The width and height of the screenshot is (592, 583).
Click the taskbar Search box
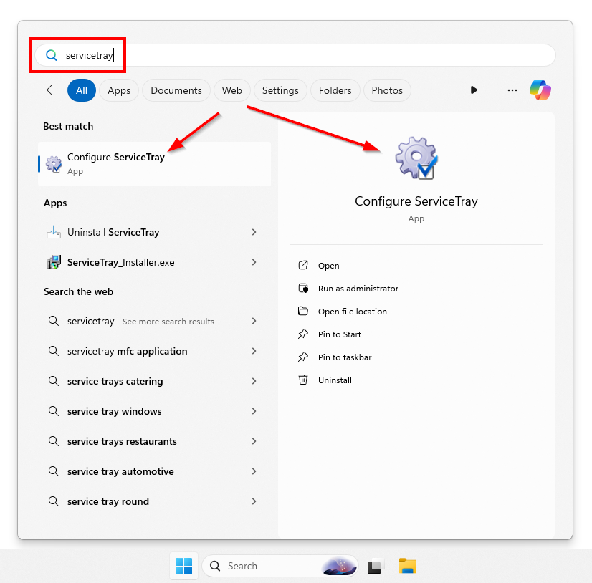(280, 566)
